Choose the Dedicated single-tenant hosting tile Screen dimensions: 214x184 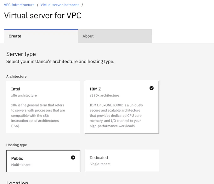(122, 160)
